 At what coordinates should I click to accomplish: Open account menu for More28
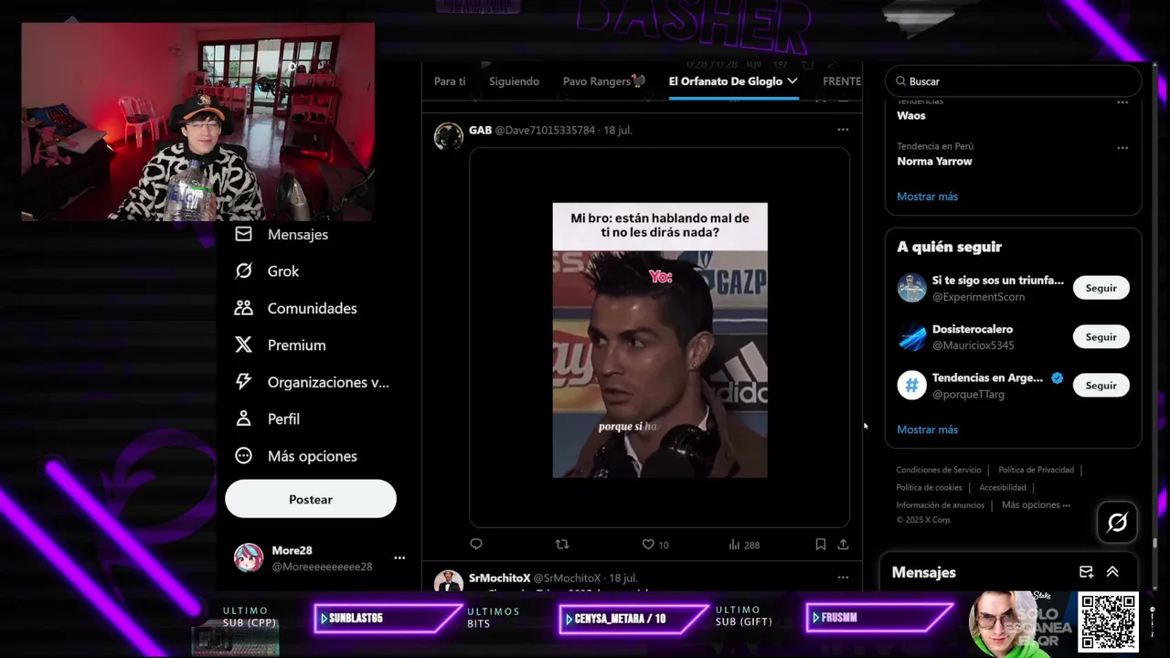(x=399, y=557)
